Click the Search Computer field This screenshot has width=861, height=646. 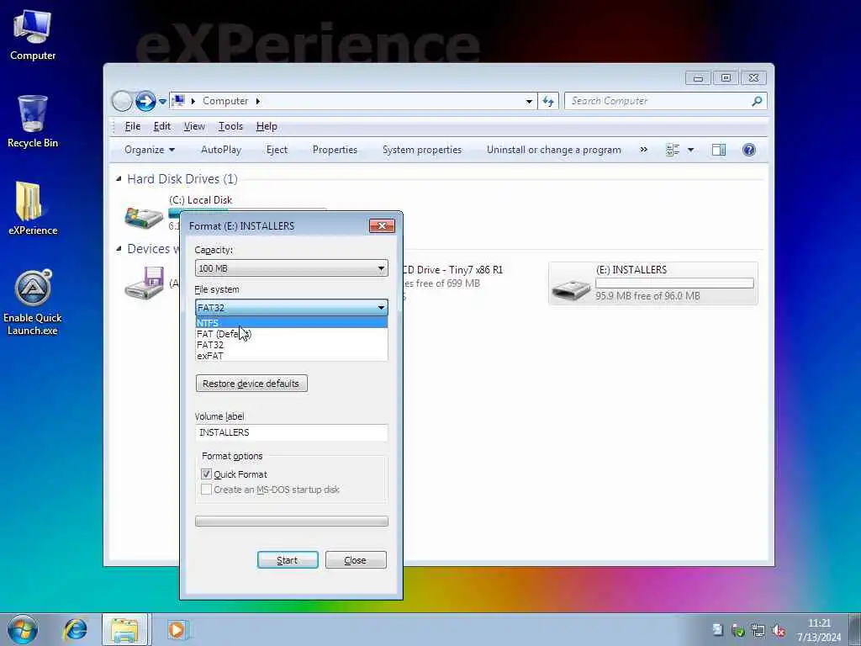point(658,101)
